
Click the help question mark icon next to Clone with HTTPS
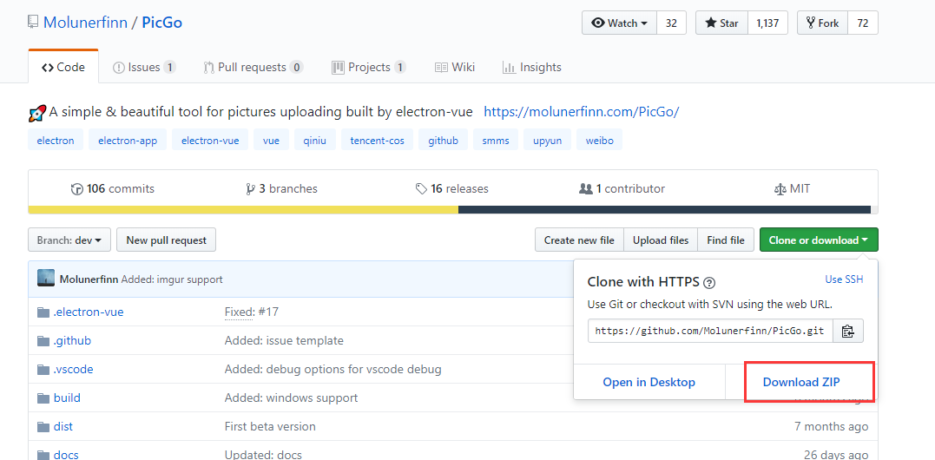point(709,282)
